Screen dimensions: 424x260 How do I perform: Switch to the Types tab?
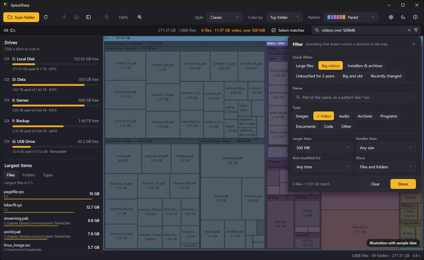click(x=48, y=175)
